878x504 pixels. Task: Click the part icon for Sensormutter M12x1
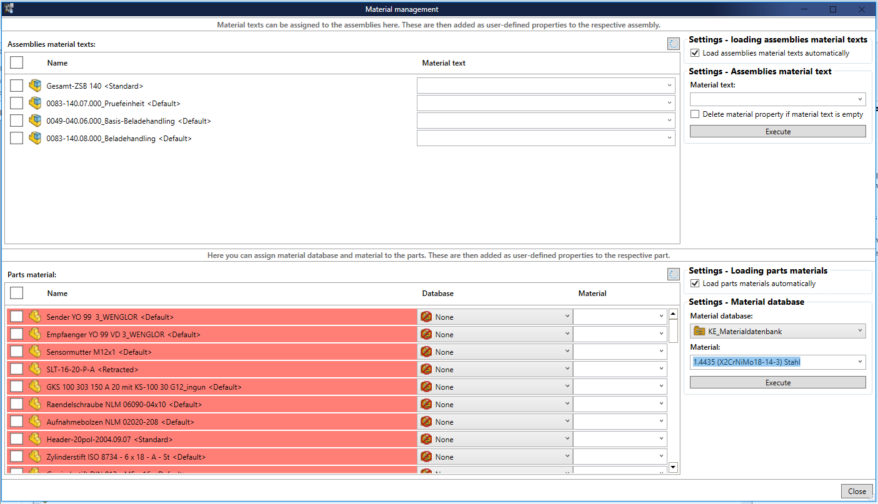point(35,352)
